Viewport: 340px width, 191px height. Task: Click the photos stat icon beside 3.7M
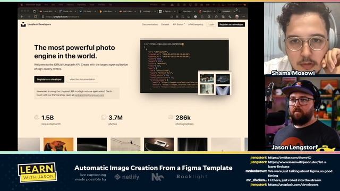pos(104,117)
